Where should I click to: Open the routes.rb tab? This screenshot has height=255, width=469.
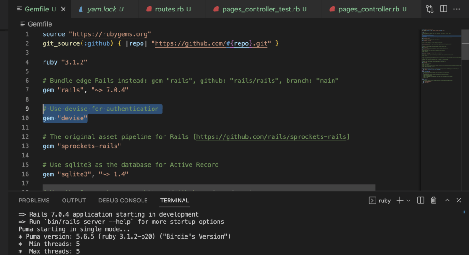(169, 9)
